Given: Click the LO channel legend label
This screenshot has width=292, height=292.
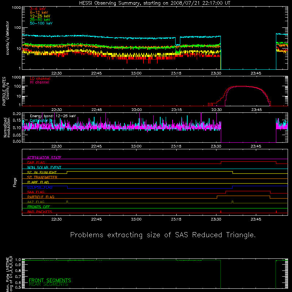Looking at the screenshot, I should click(x=40, y=78).
